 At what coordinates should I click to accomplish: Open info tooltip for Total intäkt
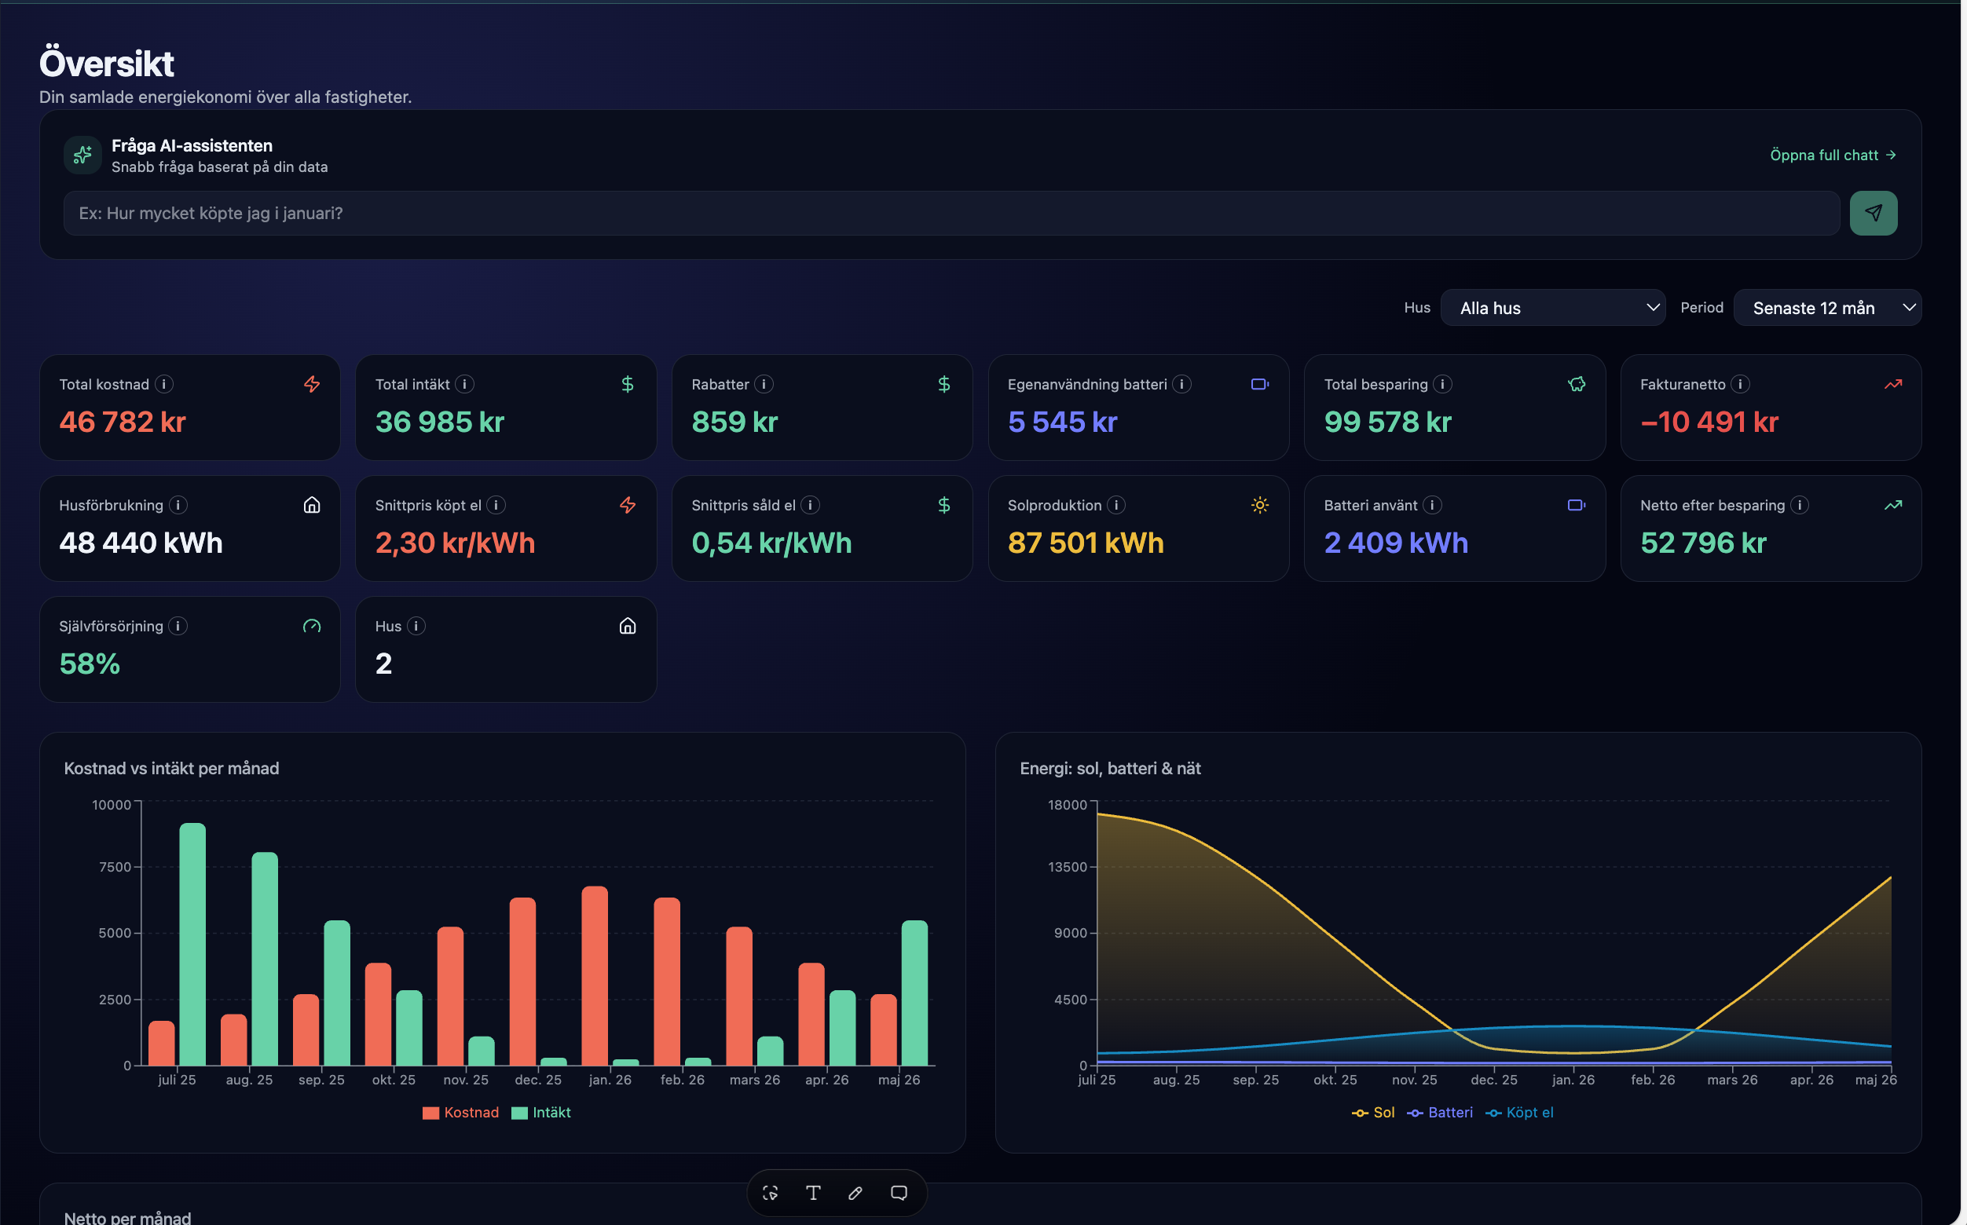(x=464, y=384)
